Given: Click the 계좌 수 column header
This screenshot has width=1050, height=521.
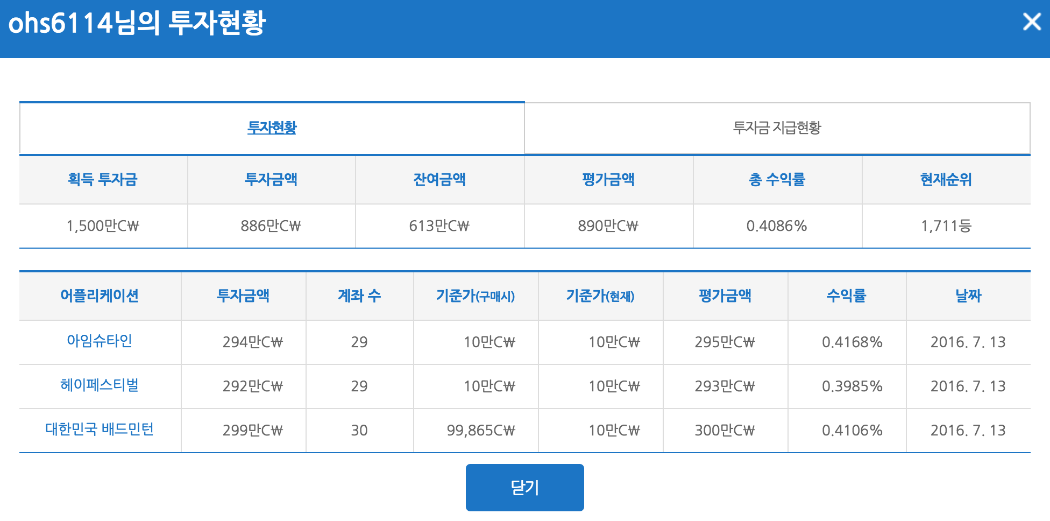Looking at the screenshot, I should [359, 295].
